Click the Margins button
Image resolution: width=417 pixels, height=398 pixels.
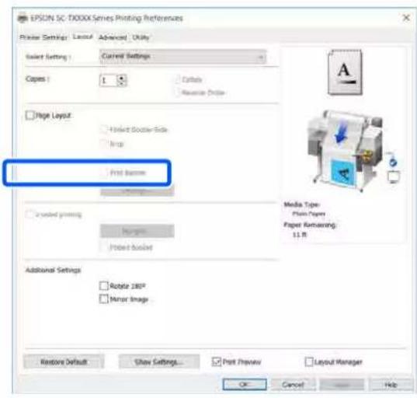click(x=137, y=231)
